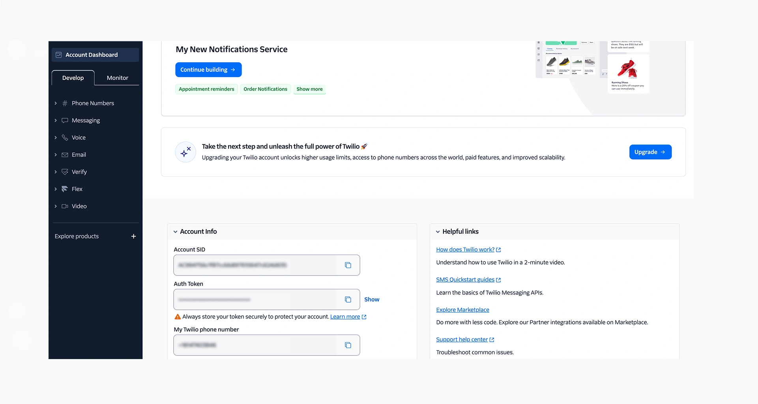
Task: Open Messaging in sidebar
Action: tap(86, 120)
